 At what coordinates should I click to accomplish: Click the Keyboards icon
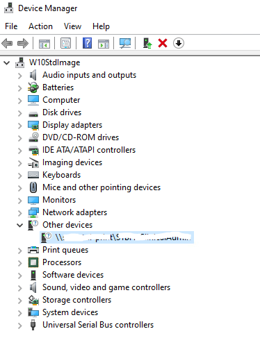click(33, 175)
